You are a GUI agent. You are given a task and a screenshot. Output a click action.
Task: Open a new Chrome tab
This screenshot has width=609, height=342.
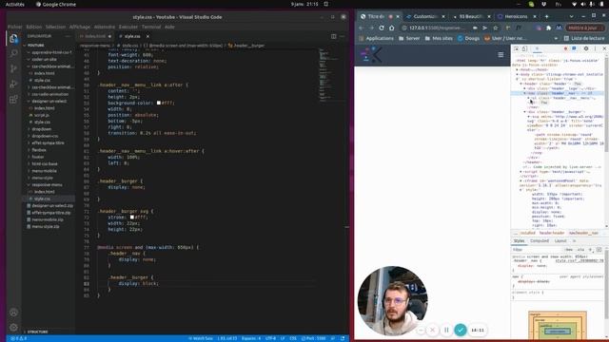tap(546, 16)
